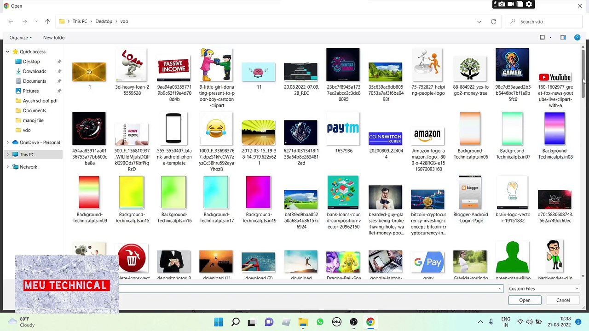Image resolution: width=589 pixels, height=331 pixels.
Task: Expand the Network tree node
Action: pos(7,167)
